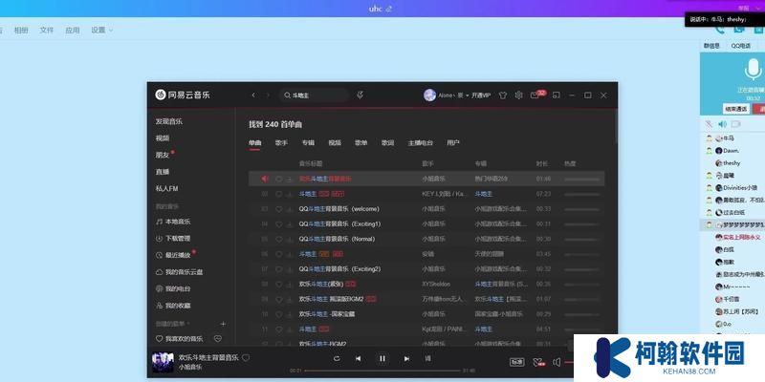The image size is (765, 382).
Task: Open 私人FM in the sidebar
Action: click(x=166, y=188)
